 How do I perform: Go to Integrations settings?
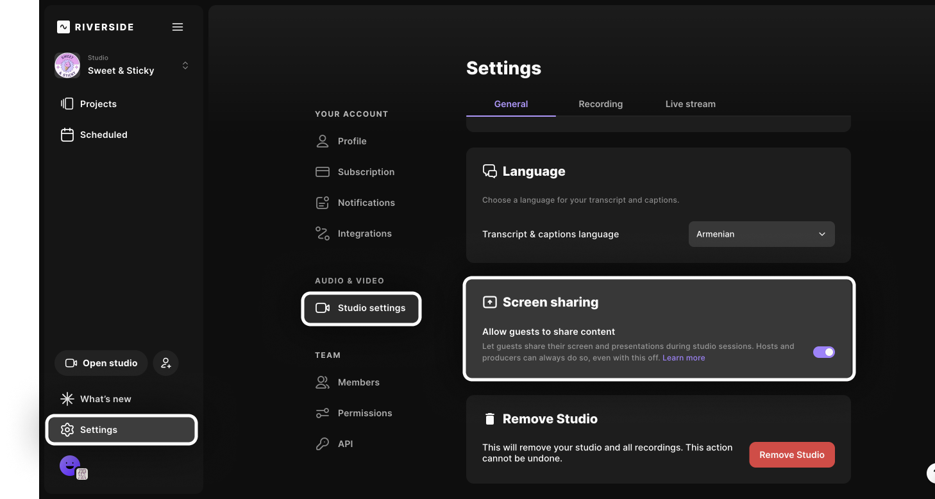click(364, 233)
